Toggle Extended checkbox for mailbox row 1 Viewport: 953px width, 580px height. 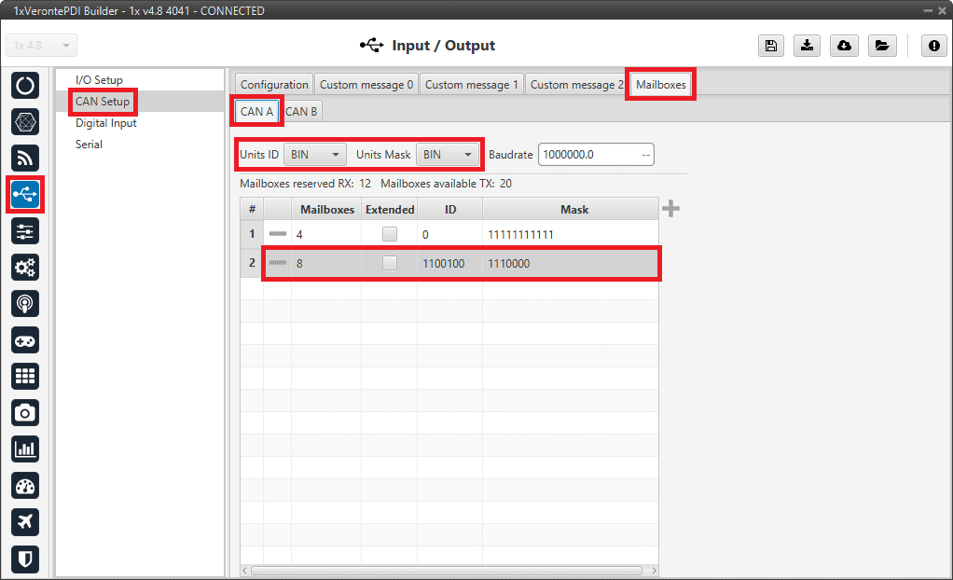[x=389, y=234]
